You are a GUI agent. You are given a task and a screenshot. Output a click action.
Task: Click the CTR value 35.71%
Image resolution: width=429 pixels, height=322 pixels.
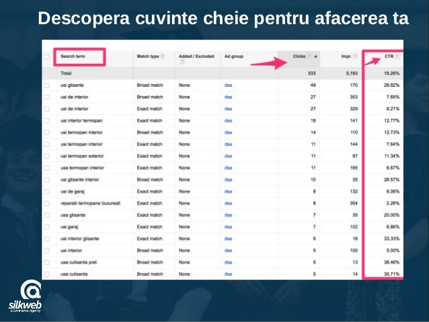pyautogui.click(x=391, y=274)
